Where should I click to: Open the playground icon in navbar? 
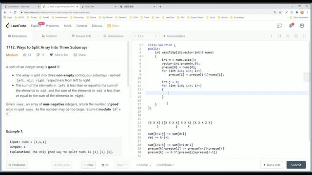click(279, 26)
